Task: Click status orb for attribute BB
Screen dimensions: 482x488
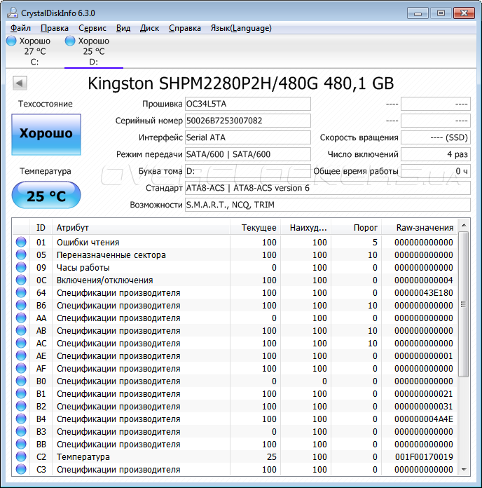Action: tap(21, 444)
